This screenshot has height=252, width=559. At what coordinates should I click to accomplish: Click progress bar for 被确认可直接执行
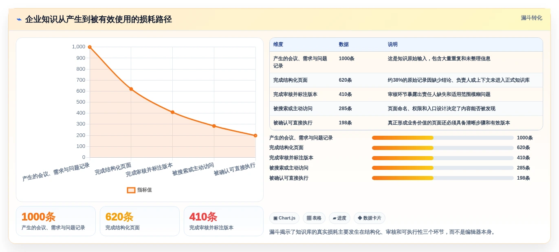point(443,178)
